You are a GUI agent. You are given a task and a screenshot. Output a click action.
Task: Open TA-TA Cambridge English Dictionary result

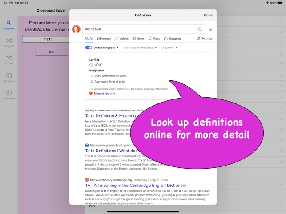tap(136, 186)
